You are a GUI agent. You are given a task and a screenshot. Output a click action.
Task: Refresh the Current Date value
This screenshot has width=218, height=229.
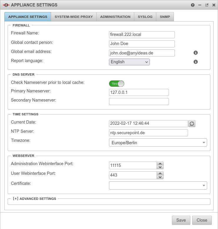(x=192, y=124)
